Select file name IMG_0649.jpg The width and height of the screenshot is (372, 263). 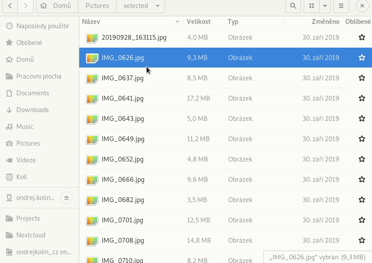click(x=123, y=139)
